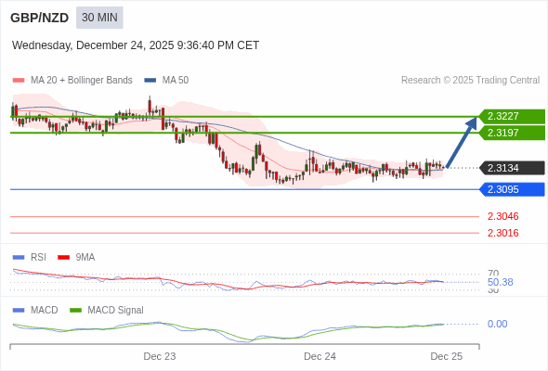Click the Dec 24 time axis label
The width and height of the screenshot is (548, 371).
tap(320, 356)
